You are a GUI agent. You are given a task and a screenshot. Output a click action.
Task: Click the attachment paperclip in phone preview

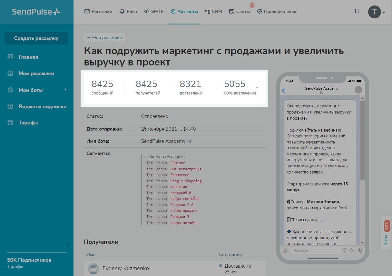click(285, 250)
